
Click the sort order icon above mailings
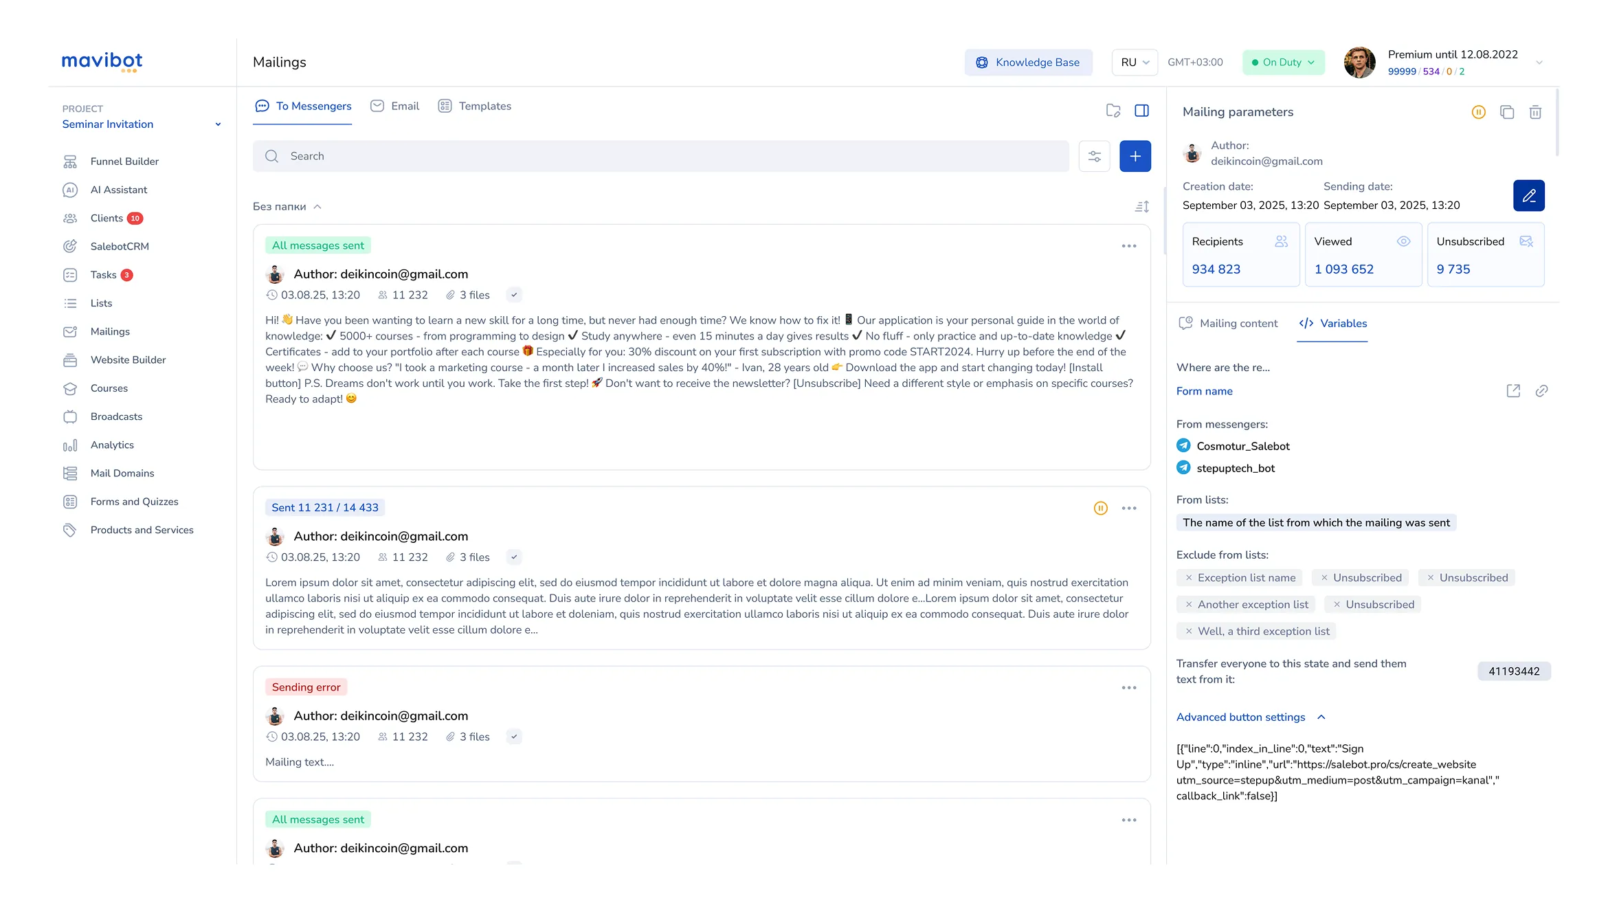pos(1141,207)
